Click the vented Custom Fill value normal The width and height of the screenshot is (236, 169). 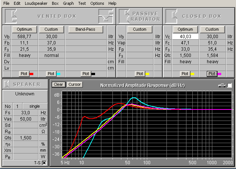51,55
